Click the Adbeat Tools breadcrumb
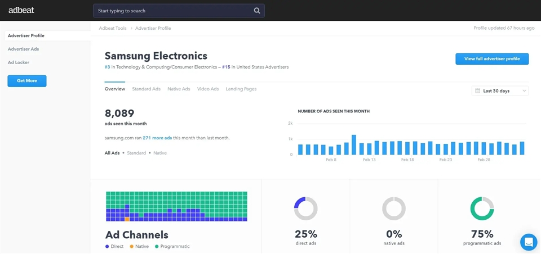The image size is (541, 254). click(x=113, y=28)
